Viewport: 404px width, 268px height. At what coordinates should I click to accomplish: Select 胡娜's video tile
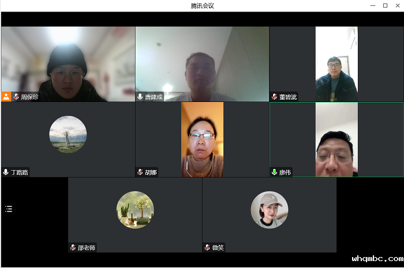(202, 138)
